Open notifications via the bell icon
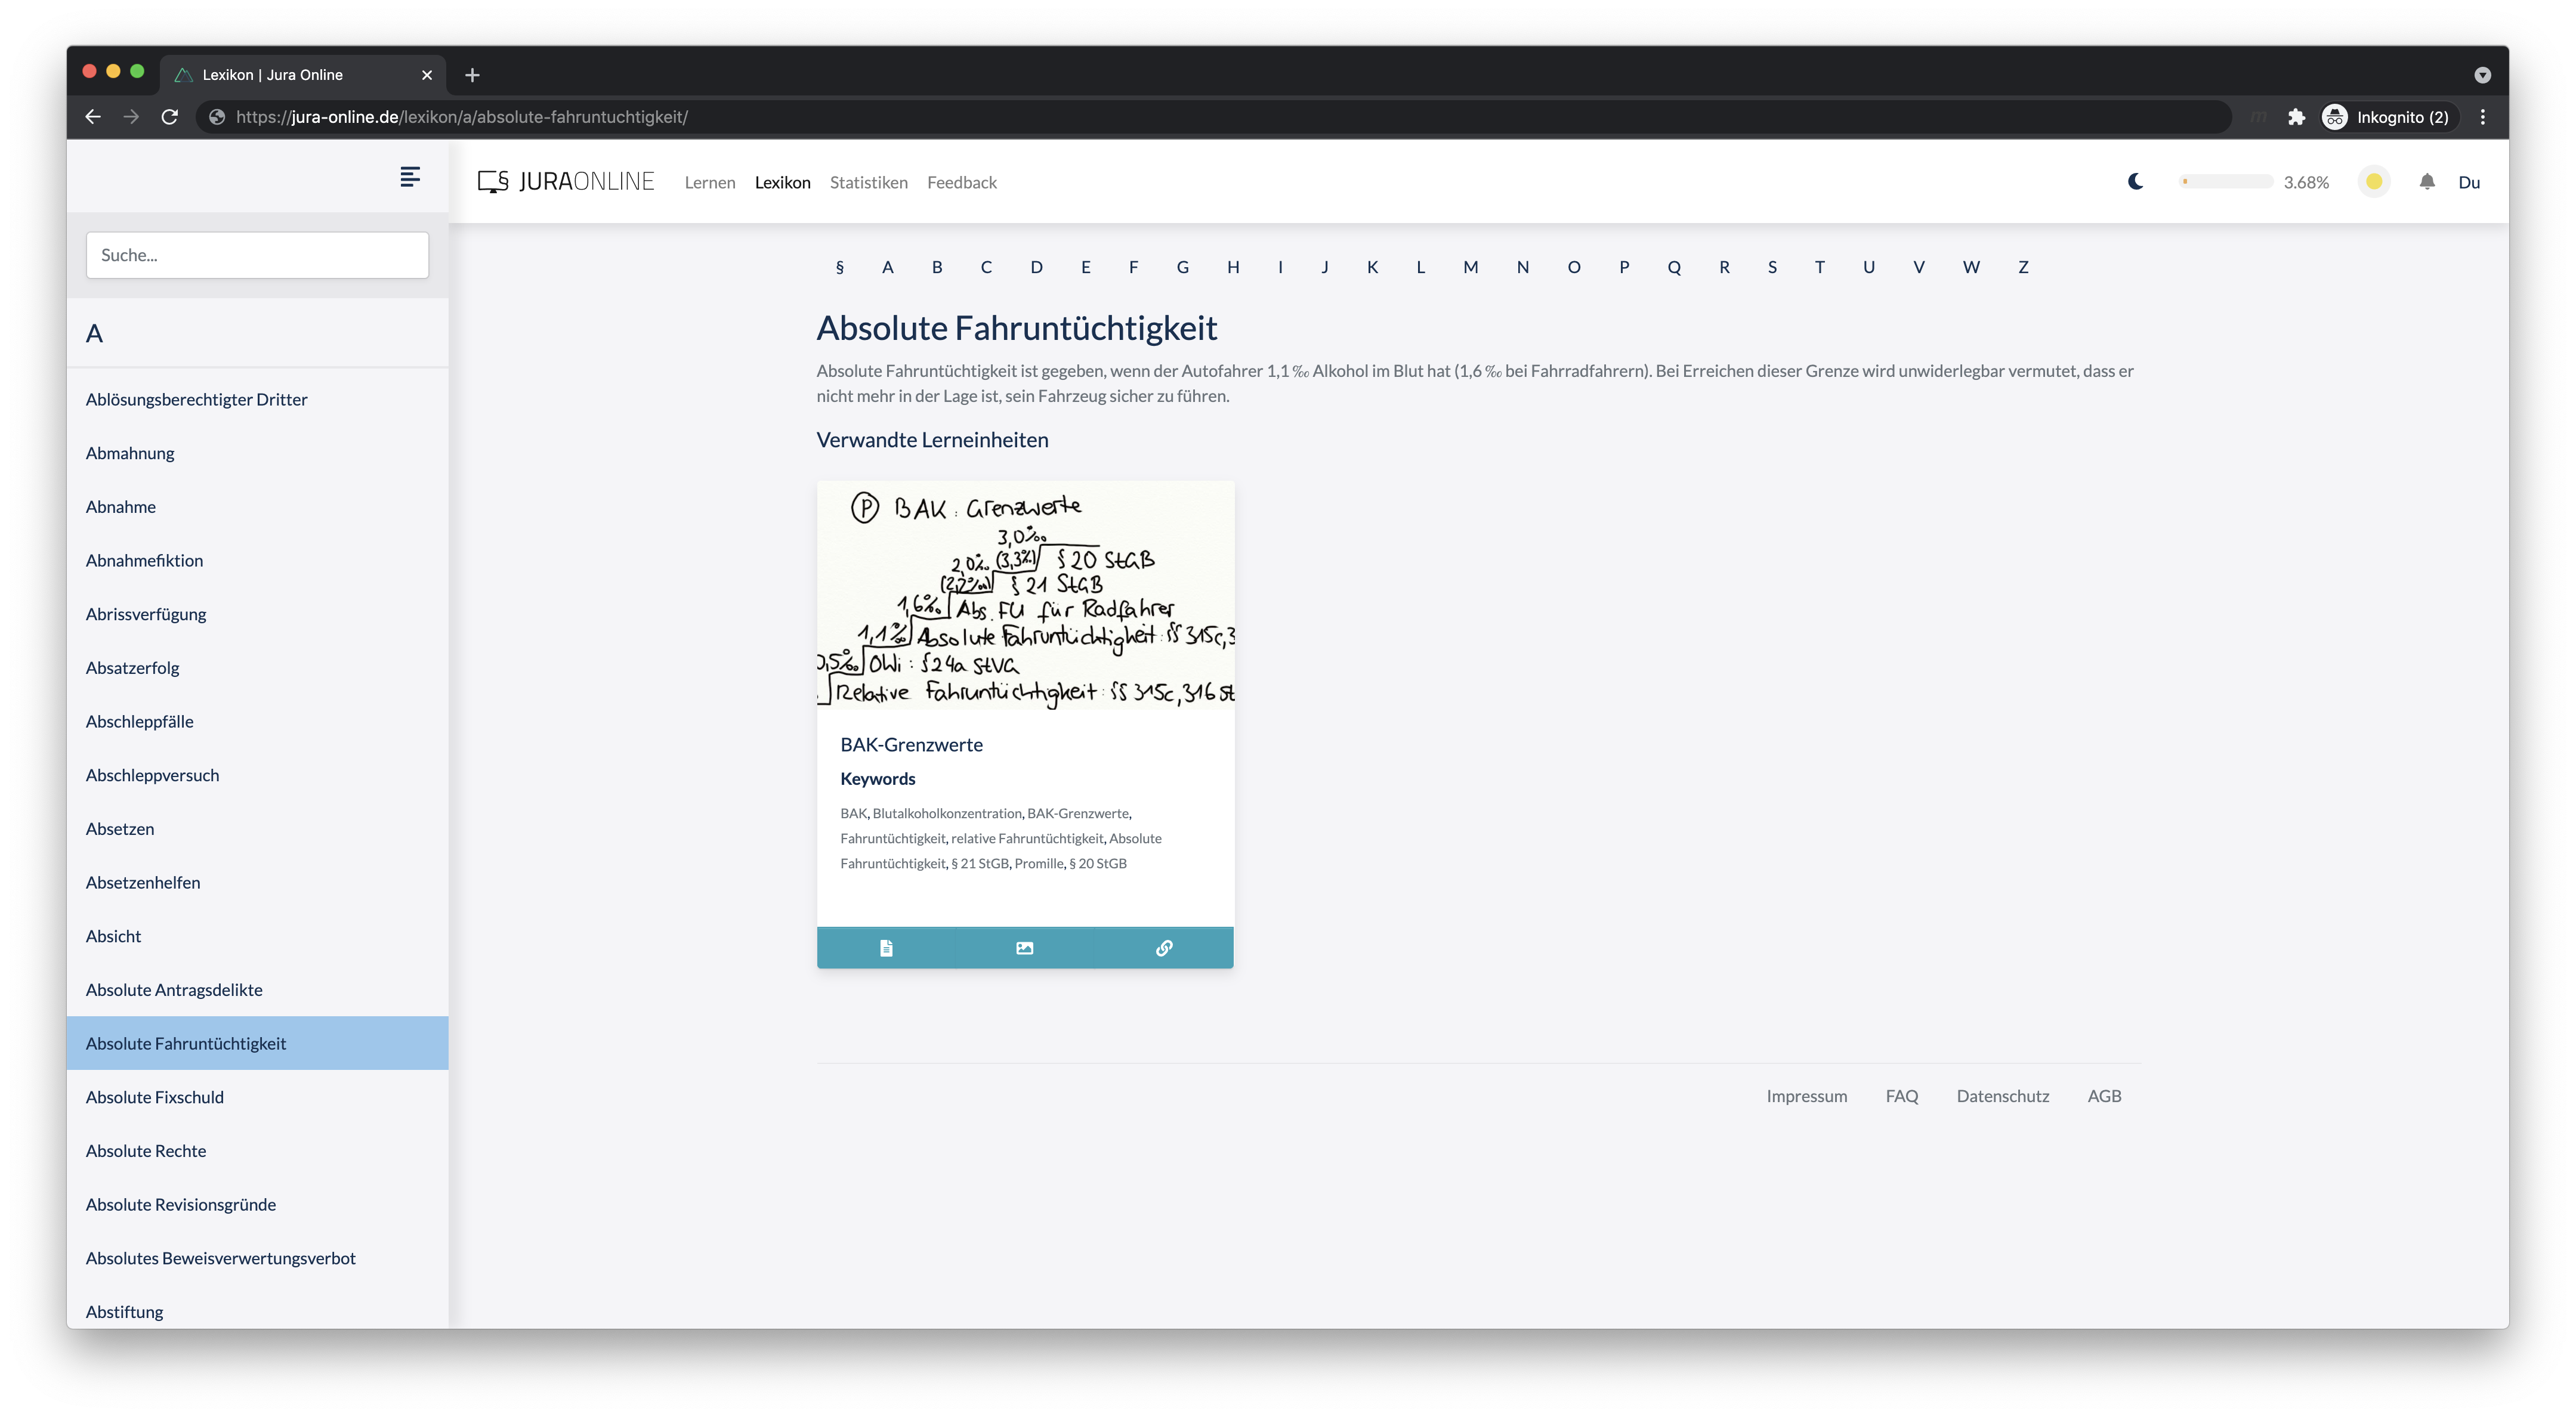The height and width of the screenshot is (1417, 2576). tap(2428, 181)
